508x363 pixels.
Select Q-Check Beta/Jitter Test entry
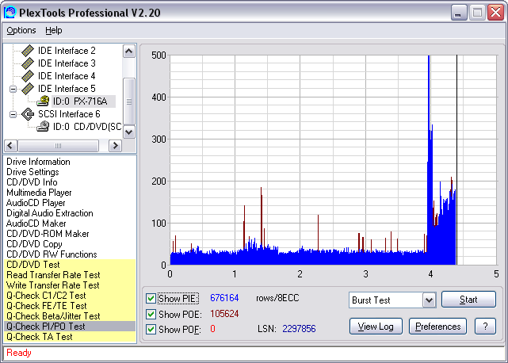[x=70, y=316]
